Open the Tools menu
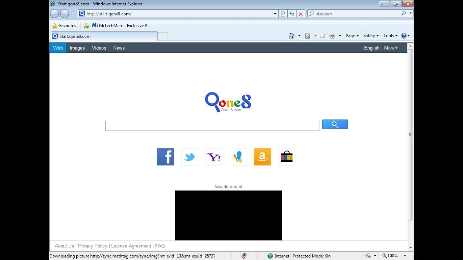This screenshot has height=260, width=463. [390, 36]
